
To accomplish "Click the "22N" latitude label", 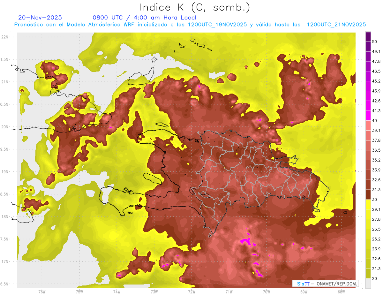I will coord(4,37).
